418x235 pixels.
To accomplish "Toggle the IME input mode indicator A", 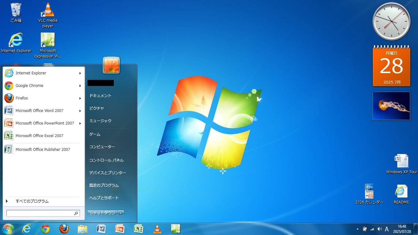I will [387, 229].
